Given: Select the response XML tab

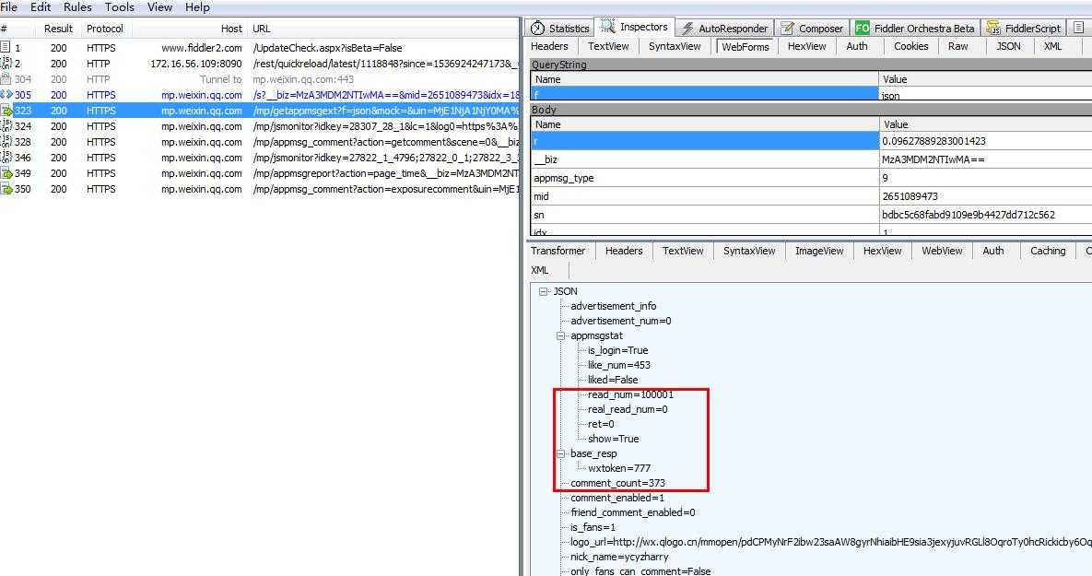Looking at the screenshot, I should click(540, 270).
